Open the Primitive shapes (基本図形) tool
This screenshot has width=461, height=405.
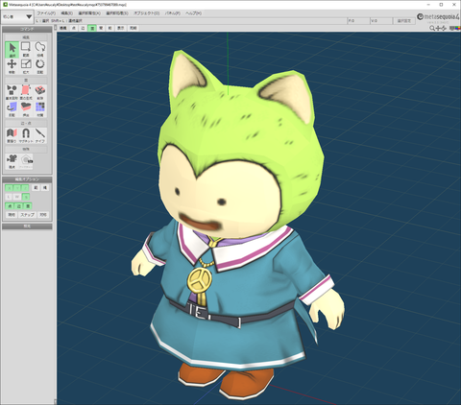click(x=12, y=92)
